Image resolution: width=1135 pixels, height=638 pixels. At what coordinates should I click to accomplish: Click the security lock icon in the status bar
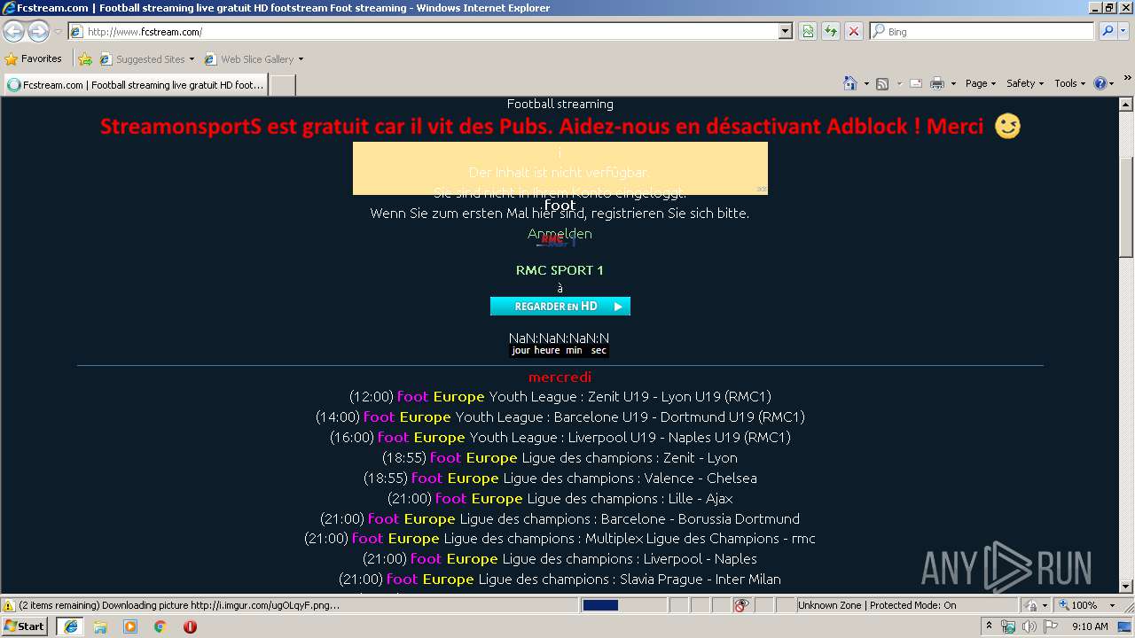1032,605
